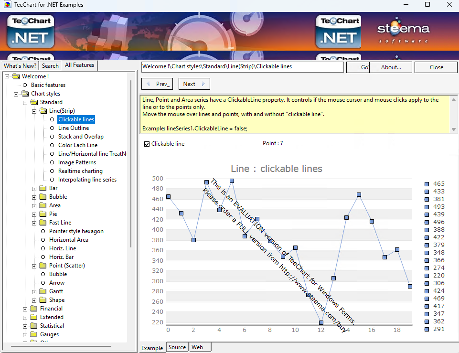The height and width of the screenshot is (353, 459).
Task: Click the Extended folder icon
Action: coord(34,317)
